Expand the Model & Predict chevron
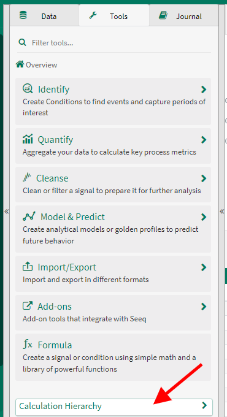The width and height of the screenshot is (227, 417). (x=204, y=217)
